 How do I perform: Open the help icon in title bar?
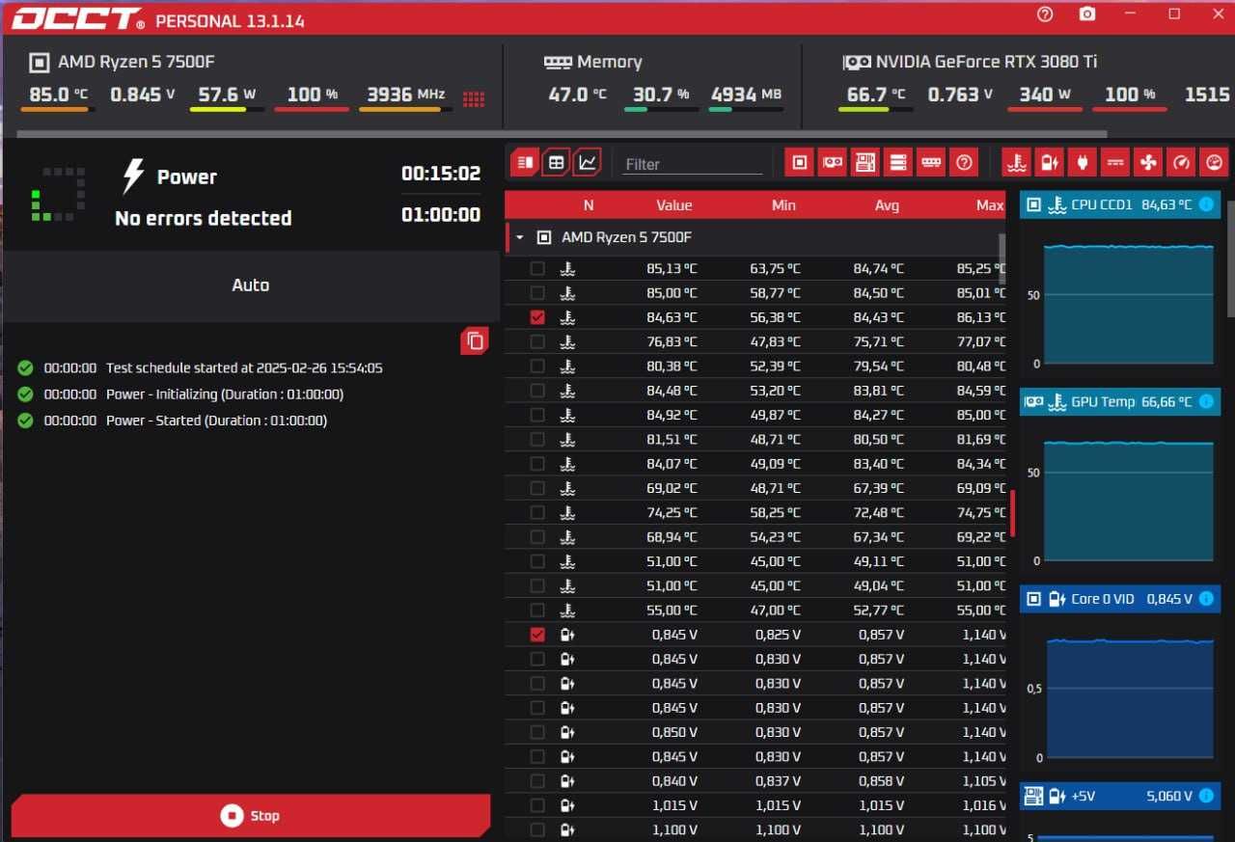click(1045, 14)
